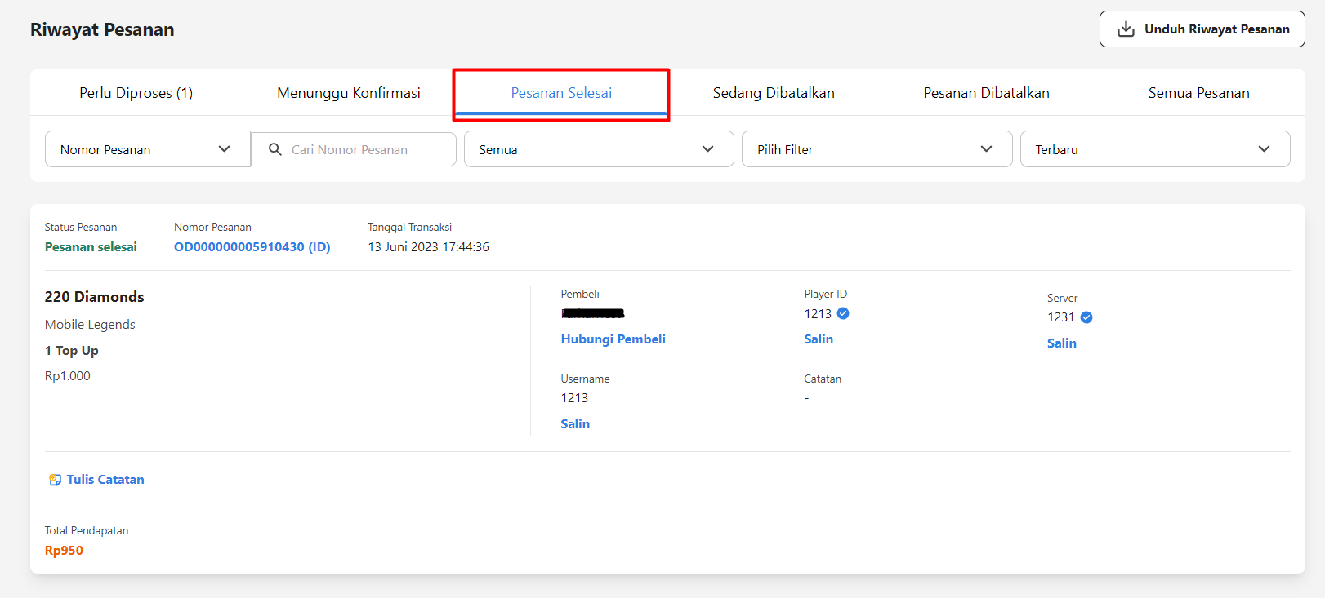This screenshot has width=1325, height=598.
Task: Copy Player ID with Salin link
Action: pyautogui.click(x=819, y=339)
